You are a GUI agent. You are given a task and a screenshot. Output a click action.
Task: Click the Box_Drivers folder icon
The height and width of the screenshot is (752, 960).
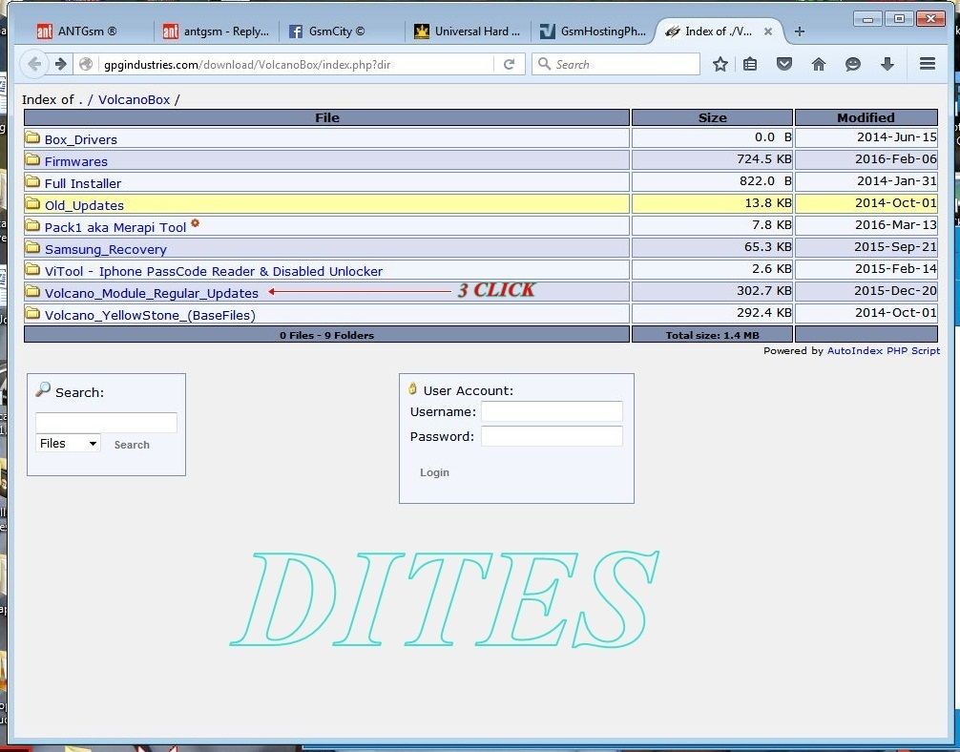click(32, 137)
